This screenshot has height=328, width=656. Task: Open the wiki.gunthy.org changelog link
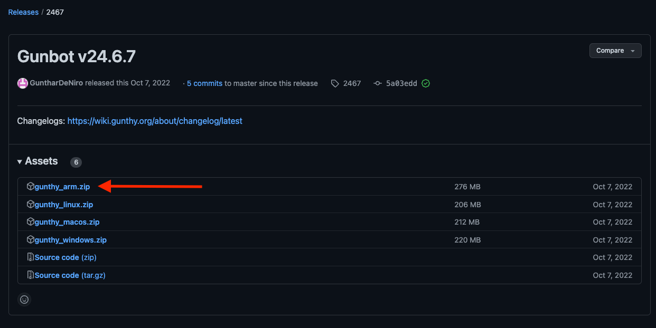pyautogui.click(x=155, y=121)
